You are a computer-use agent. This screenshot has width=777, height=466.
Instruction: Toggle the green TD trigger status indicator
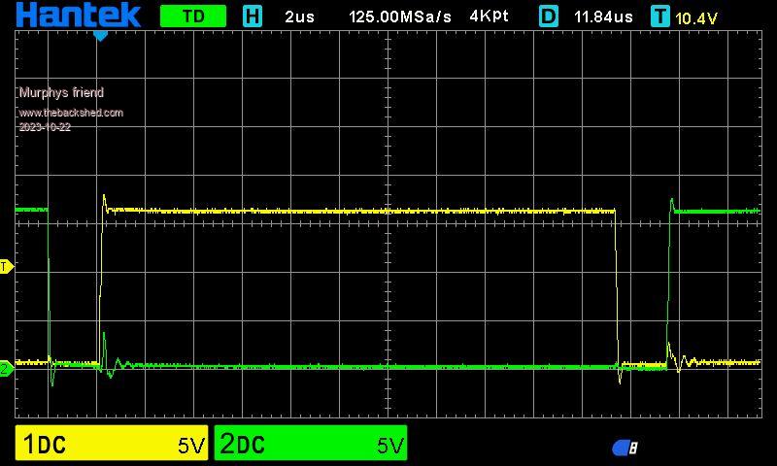(x=193, y=16)
